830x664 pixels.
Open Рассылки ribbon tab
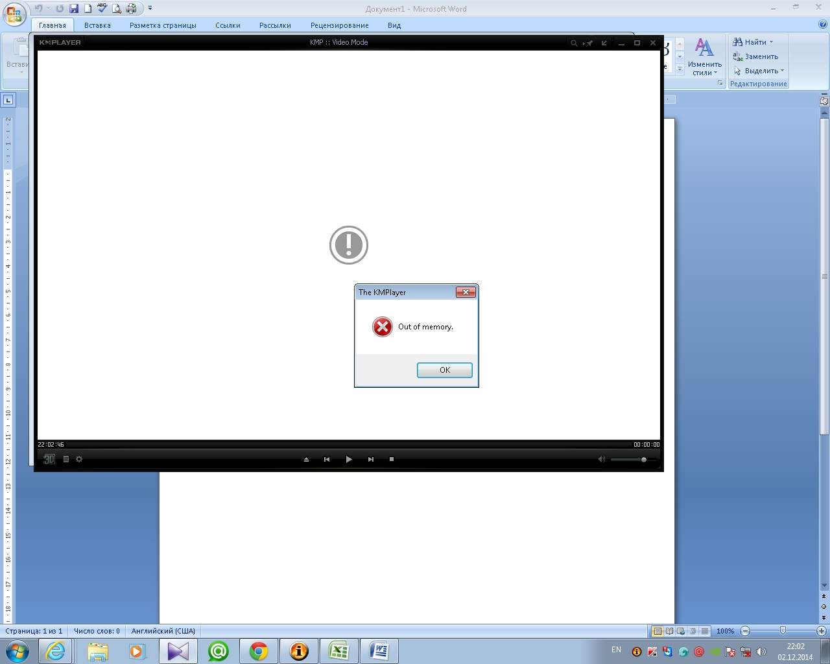pyautogui.click(x=275, y=25)
